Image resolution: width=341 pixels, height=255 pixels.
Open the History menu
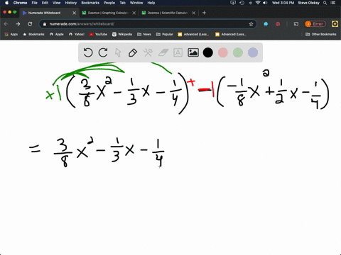pos(70,3)
